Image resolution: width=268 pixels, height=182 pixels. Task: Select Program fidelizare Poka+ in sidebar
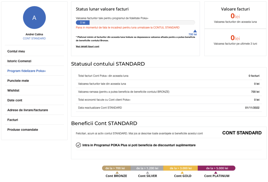click(x=26, y=71)
